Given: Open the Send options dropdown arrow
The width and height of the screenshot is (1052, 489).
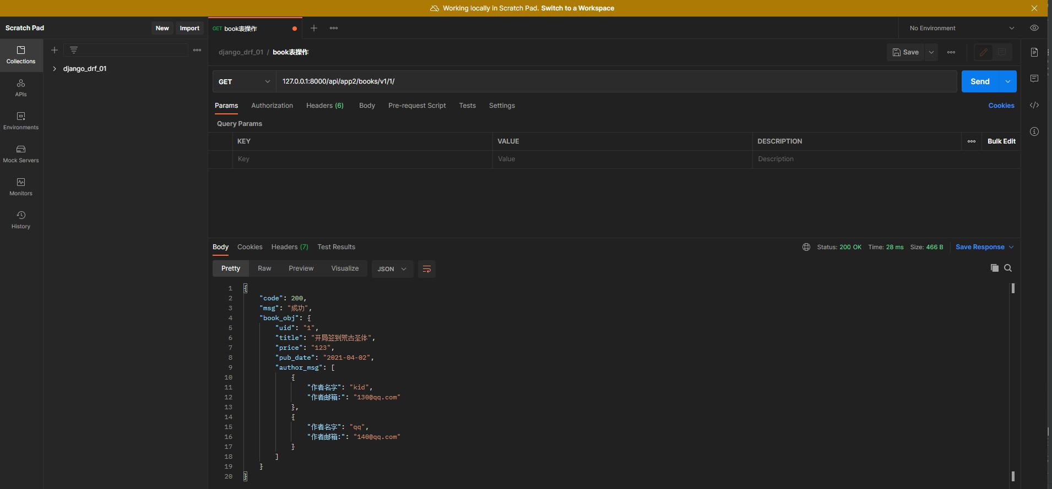Looking at the screenshot, I should click(1008, 81).
